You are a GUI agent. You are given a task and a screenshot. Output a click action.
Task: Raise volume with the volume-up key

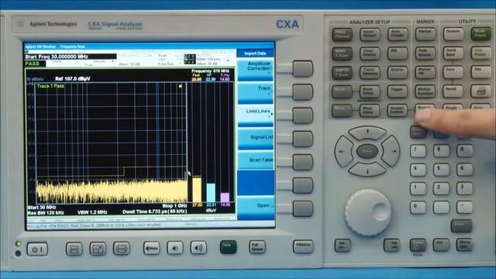[198, 248]
